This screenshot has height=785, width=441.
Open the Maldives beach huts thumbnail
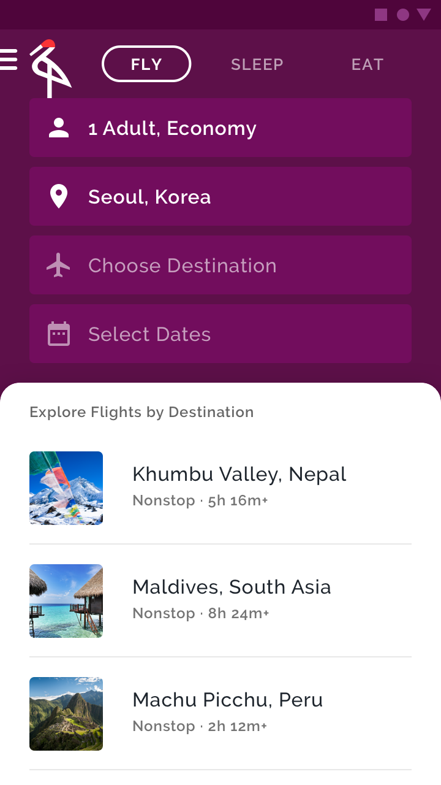tap(66, 601)
